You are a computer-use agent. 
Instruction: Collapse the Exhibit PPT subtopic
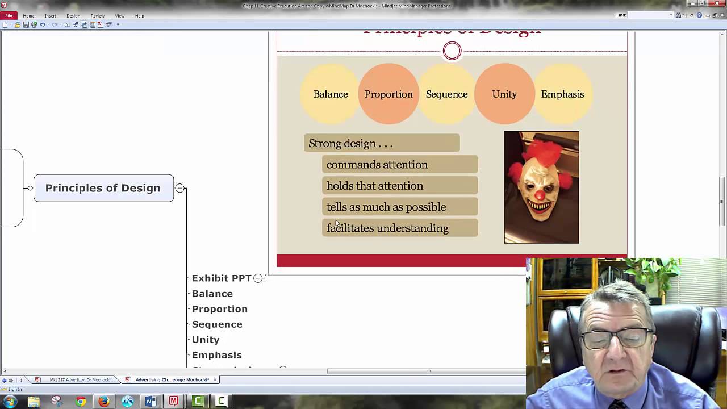click(x=258, y=278)
